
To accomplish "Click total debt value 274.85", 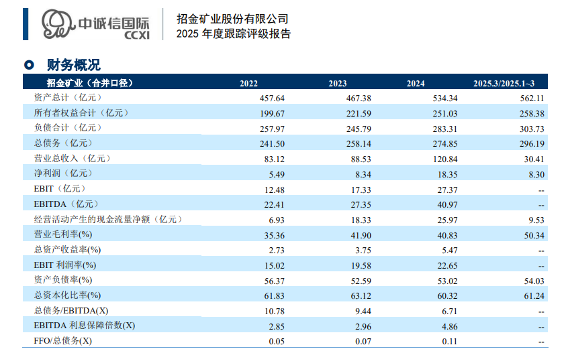I will (445, 144).
